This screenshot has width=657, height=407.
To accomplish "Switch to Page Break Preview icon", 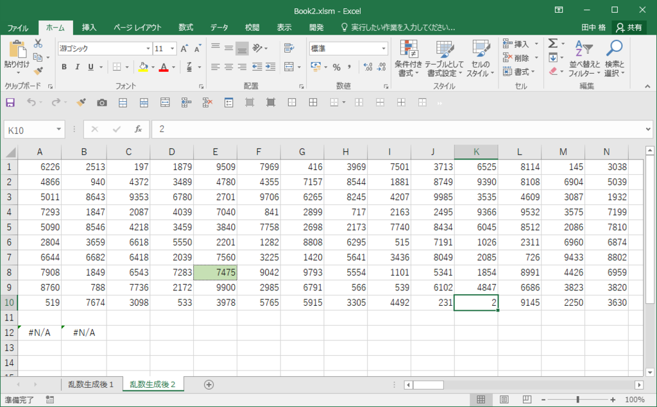I will tap(527, 399).
